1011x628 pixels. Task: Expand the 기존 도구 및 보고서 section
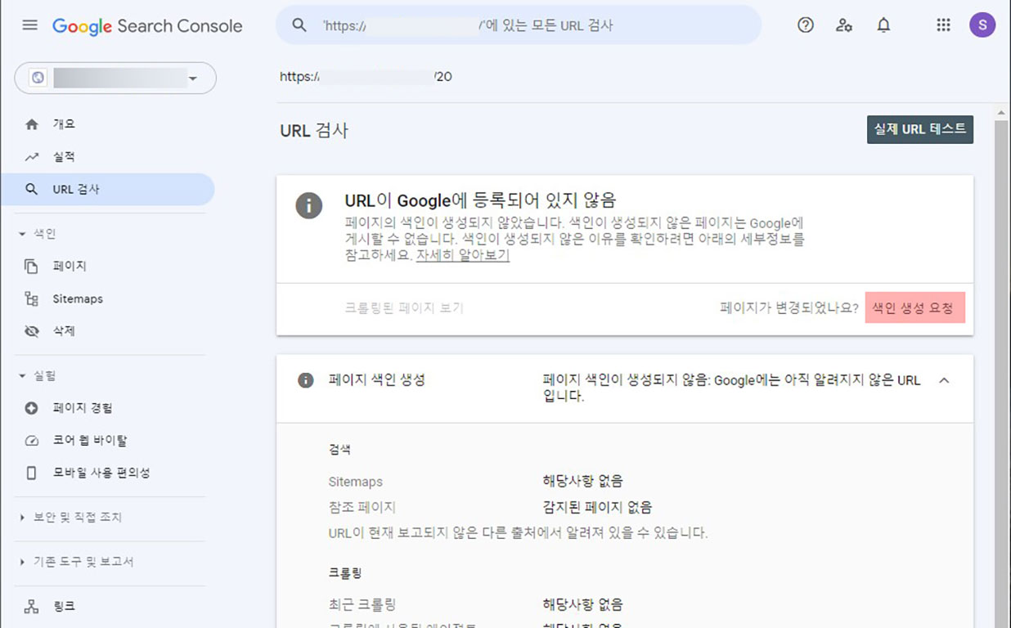pyautogui.click(x=75, y=563)
